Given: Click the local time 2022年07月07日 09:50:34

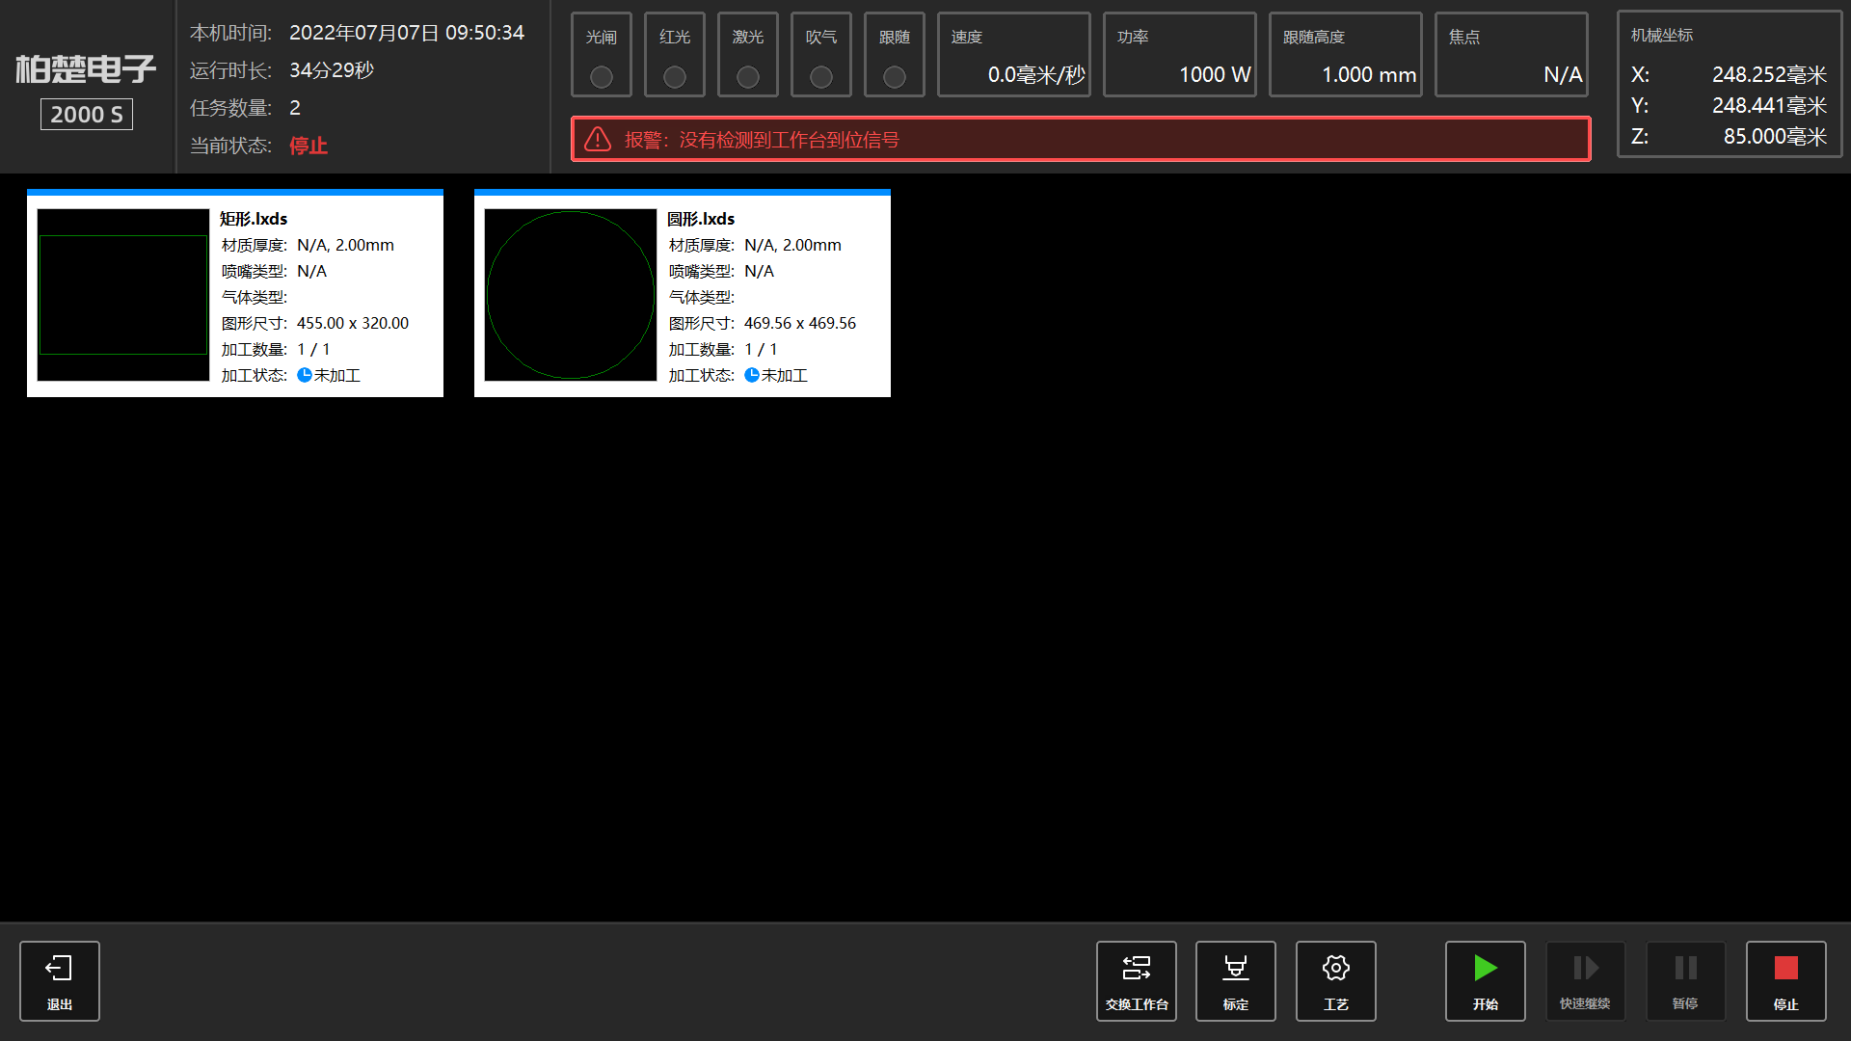Looking at the screenshot, I should pos(407,33).
